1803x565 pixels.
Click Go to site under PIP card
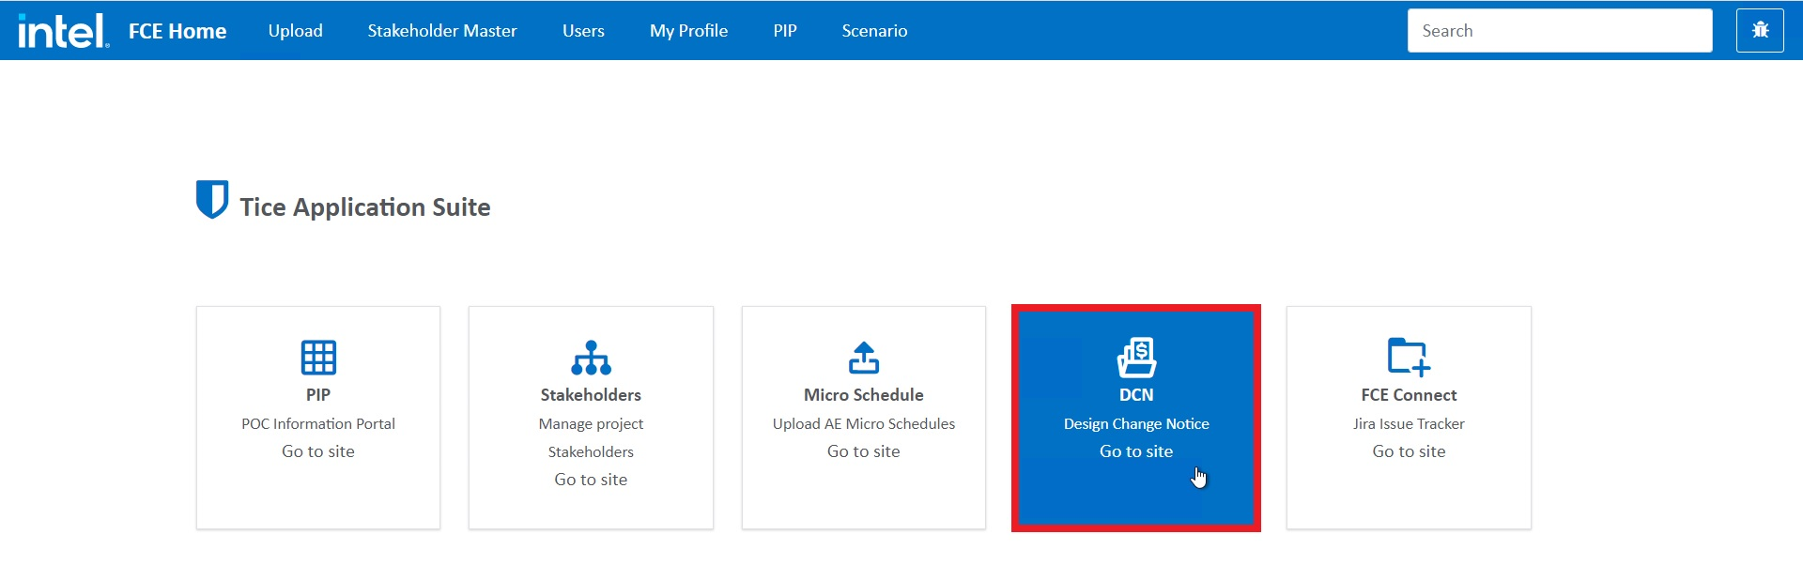318,451
